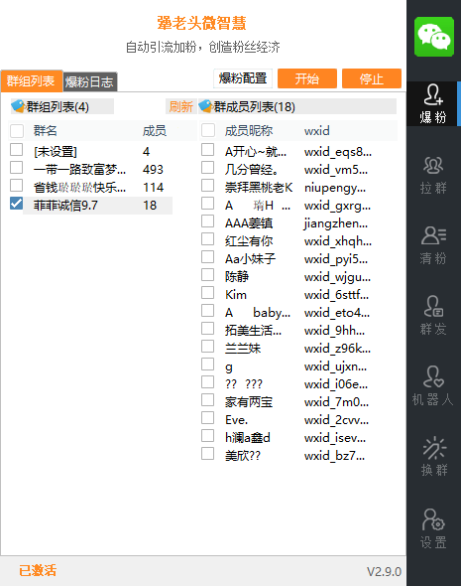
Task: Check the member A开心~就... checkbox
Action: pyautogui.click(x=208, y=150)
